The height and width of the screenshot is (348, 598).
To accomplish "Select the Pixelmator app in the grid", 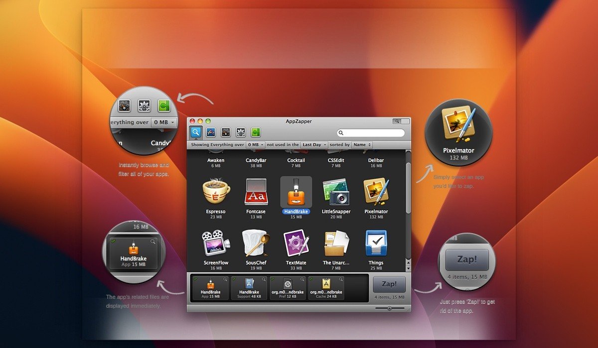I will (376, 192).
